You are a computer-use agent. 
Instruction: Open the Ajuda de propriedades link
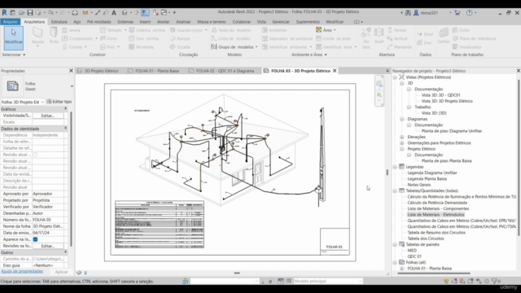pyautogui.click(x=22, y=271)
